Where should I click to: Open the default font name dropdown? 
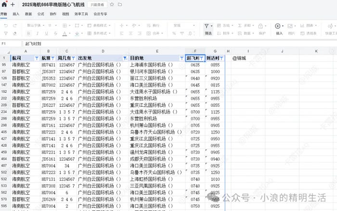pos(36,25)
